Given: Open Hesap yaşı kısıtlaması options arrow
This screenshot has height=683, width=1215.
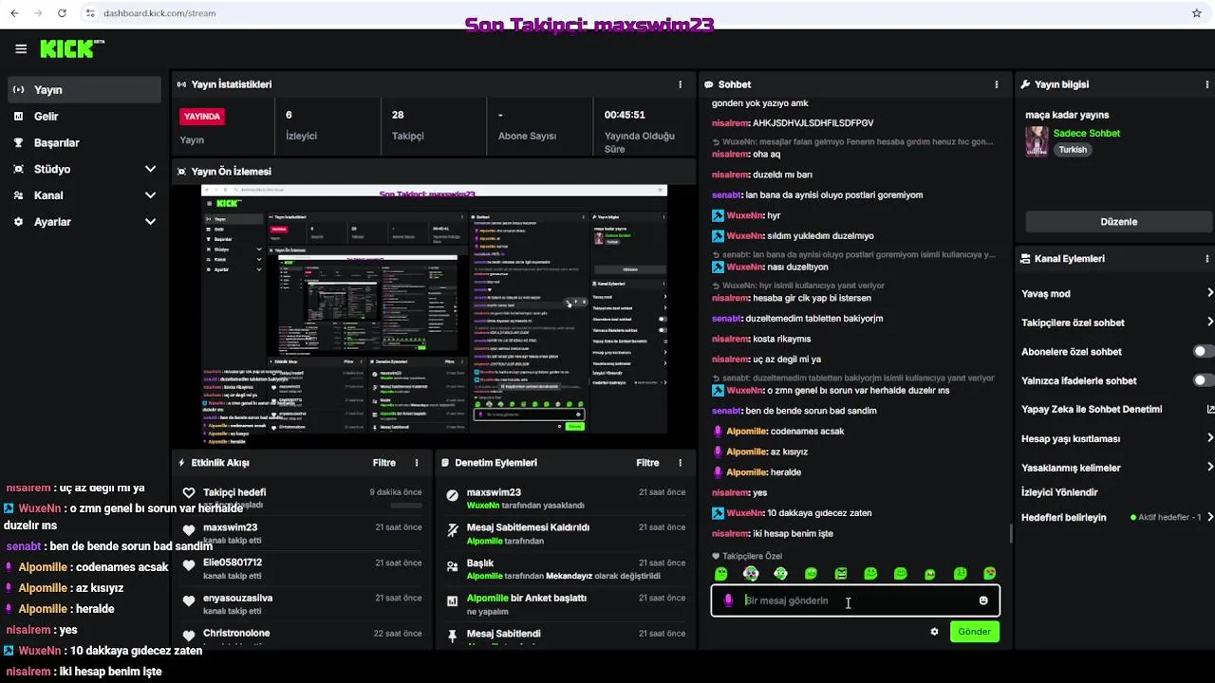Looking at the screenshot, I should (1210, 438).
